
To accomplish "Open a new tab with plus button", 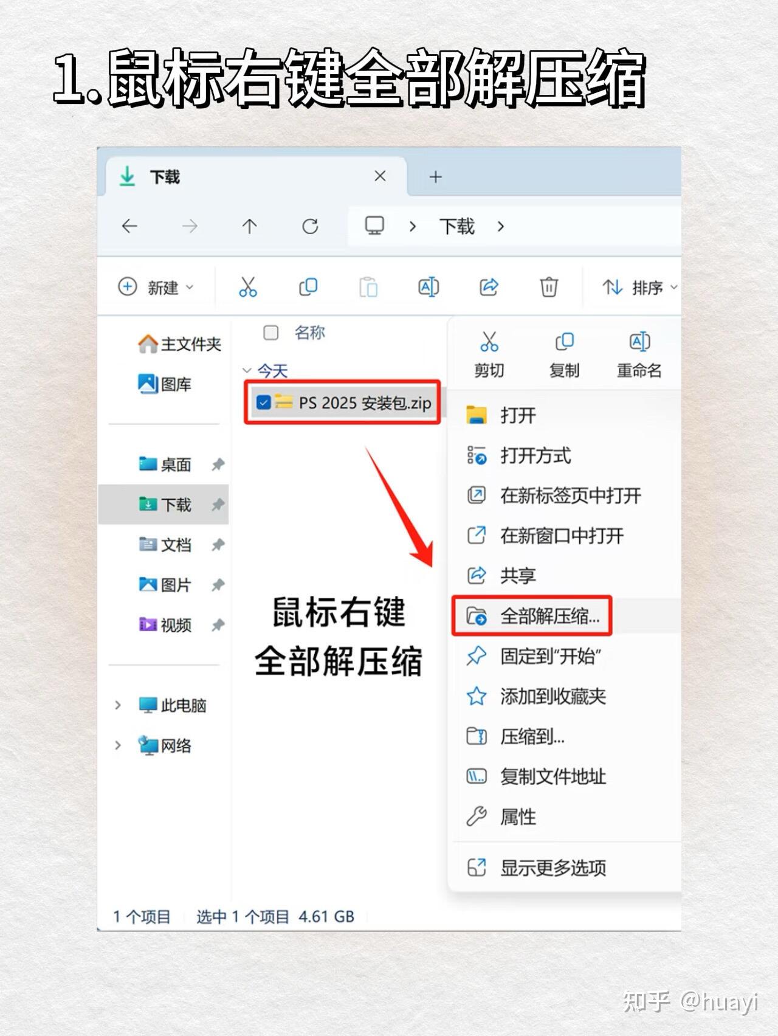I will 435,177.
